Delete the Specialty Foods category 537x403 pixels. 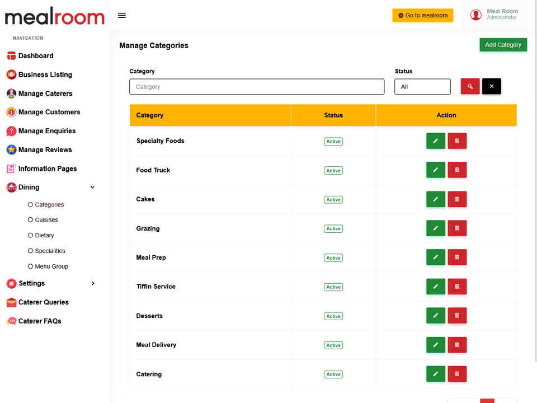(x=457, y=141)
